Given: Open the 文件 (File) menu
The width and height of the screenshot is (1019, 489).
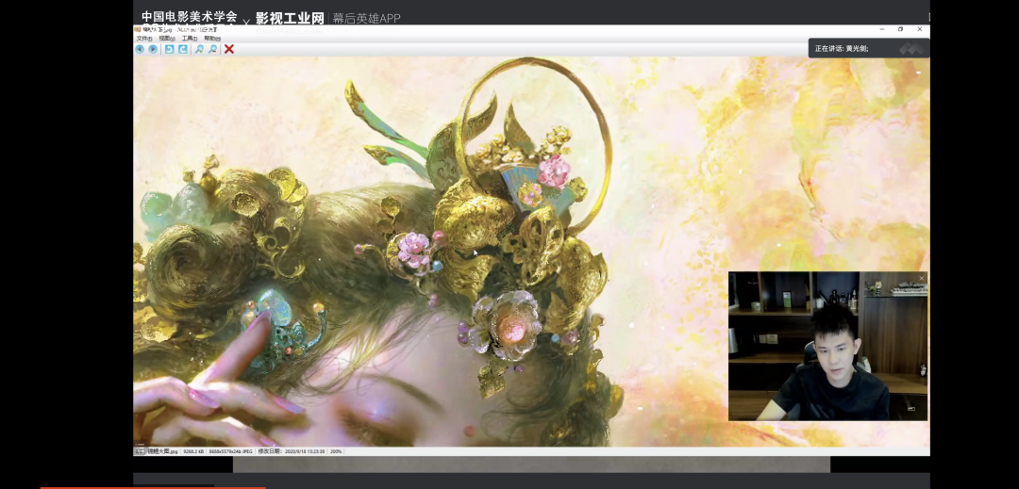Looking at the screenshot, I should tap(143, 39).
